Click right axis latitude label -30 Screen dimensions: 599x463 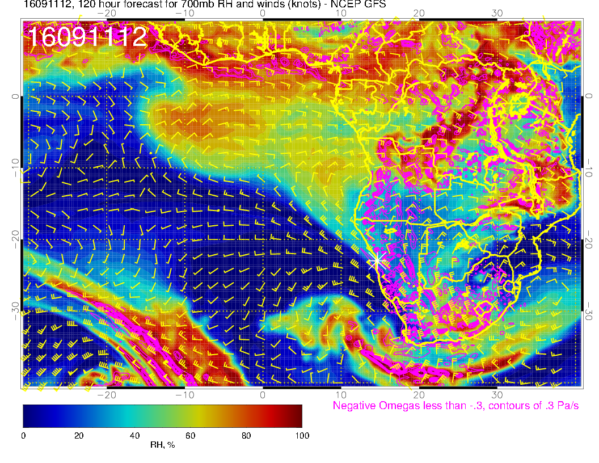[x=589, y=311]
